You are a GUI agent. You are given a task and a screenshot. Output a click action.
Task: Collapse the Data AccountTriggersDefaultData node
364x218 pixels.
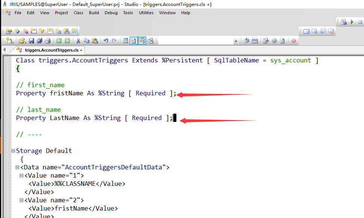(18, 168)
